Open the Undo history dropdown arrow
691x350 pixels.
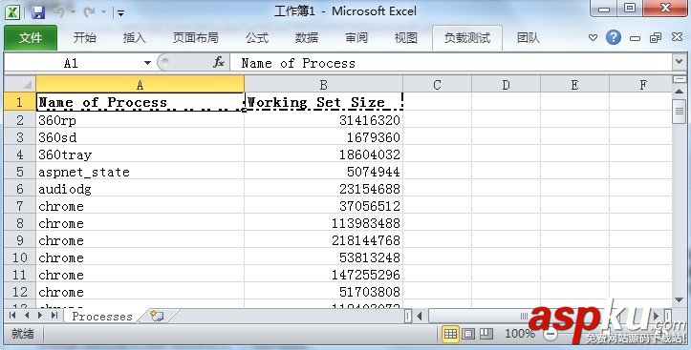74,12
